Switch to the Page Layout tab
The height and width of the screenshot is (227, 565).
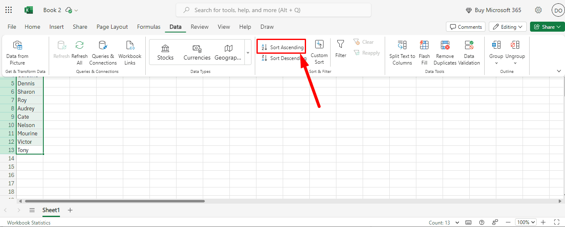click(x=112, y=27)
